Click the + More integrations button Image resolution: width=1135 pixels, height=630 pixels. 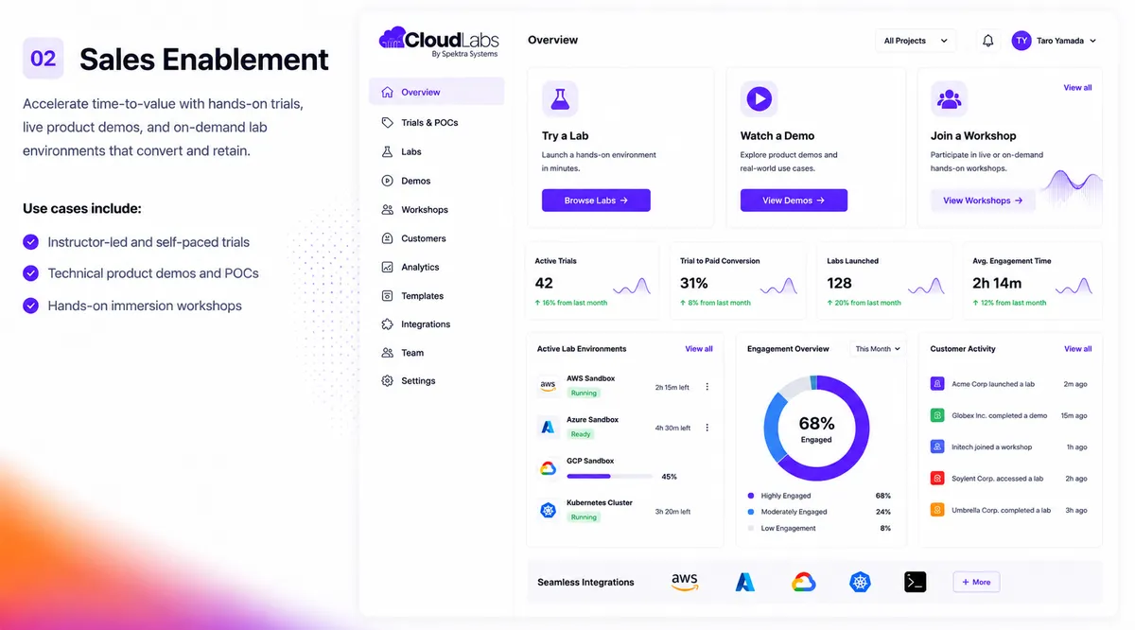pyautogui.click(x=976, y=583)
